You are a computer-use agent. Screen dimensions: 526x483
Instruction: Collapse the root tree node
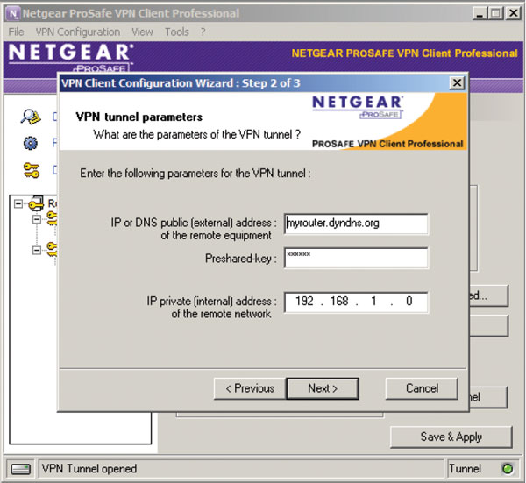[x=18, y=203]
